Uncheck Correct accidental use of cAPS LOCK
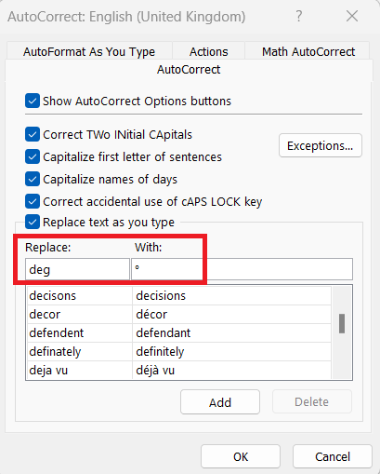 click(33, 201)
